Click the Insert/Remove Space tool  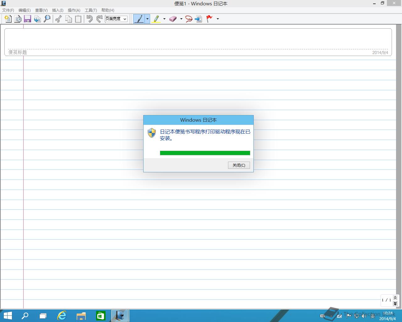(198, 19)
